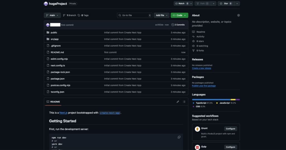Click the clock icon beside 2 Commits
Image resolution: width=286 pixels, height=150 pixels.
click(x=173, y=25)
